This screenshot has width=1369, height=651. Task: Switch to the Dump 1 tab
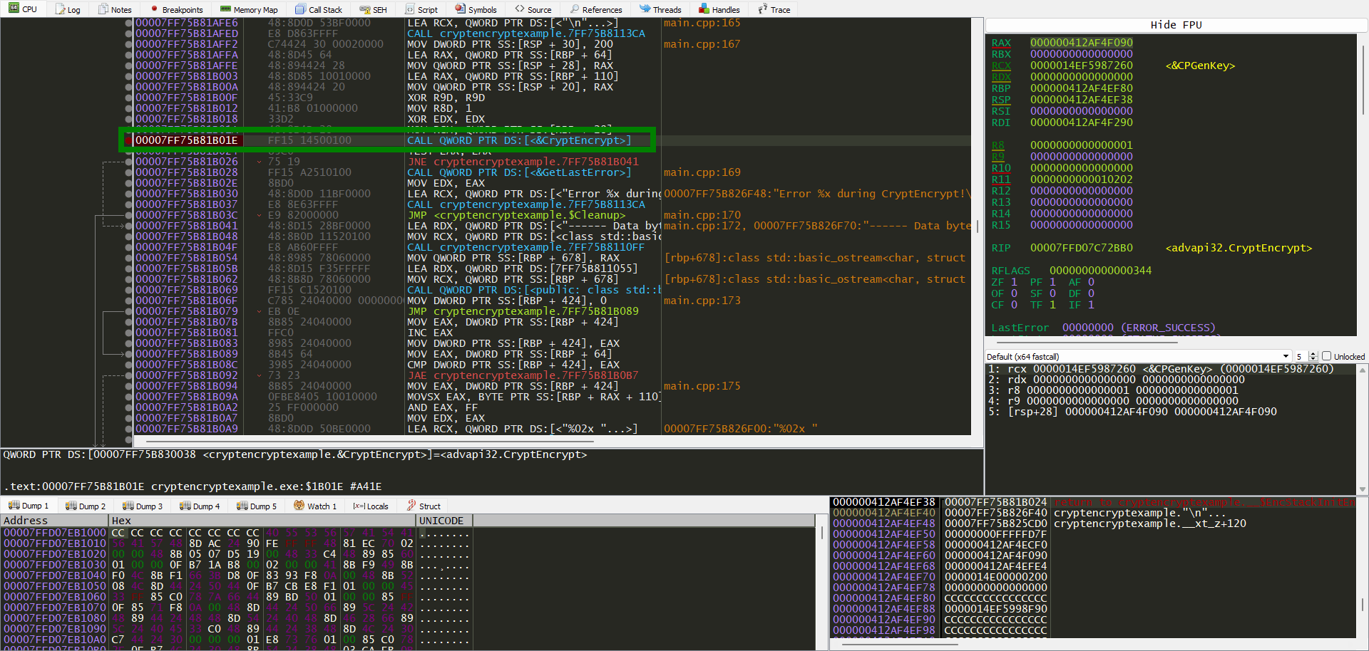click(29, 506)
